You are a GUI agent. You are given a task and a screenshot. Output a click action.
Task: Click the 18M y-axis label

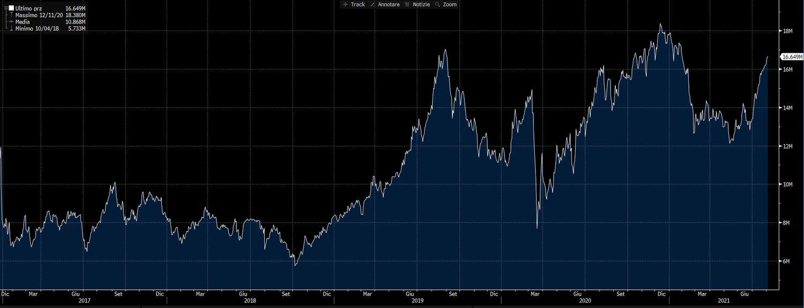pos(787,31)
